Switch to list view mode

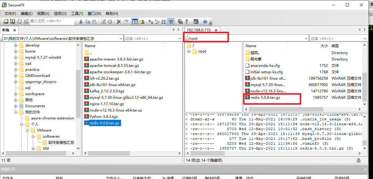pyautogui.click(x=164, y=22)
